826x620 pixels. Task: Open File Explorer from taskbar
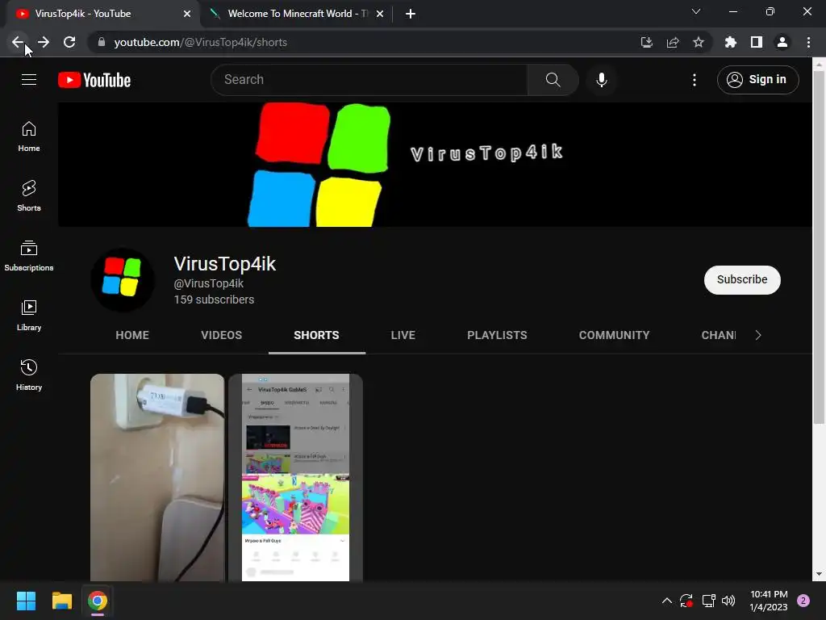[x=61, y=601]
